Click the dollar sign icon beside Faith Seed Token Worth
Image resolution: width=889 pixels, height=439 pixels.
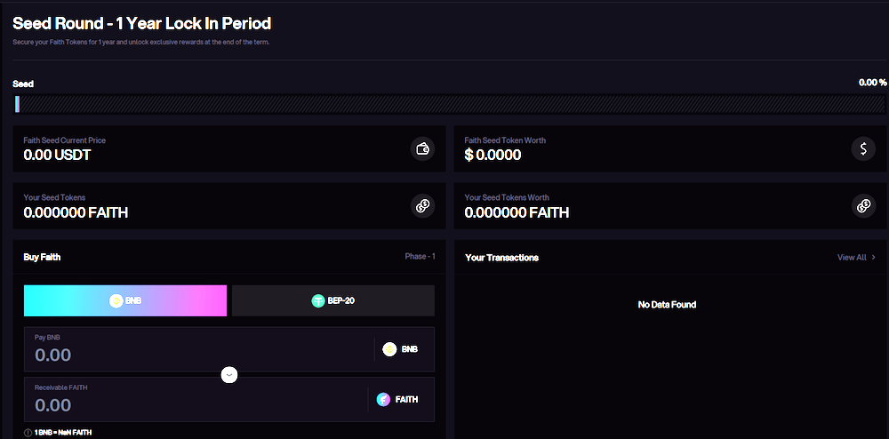coord(863,149)
